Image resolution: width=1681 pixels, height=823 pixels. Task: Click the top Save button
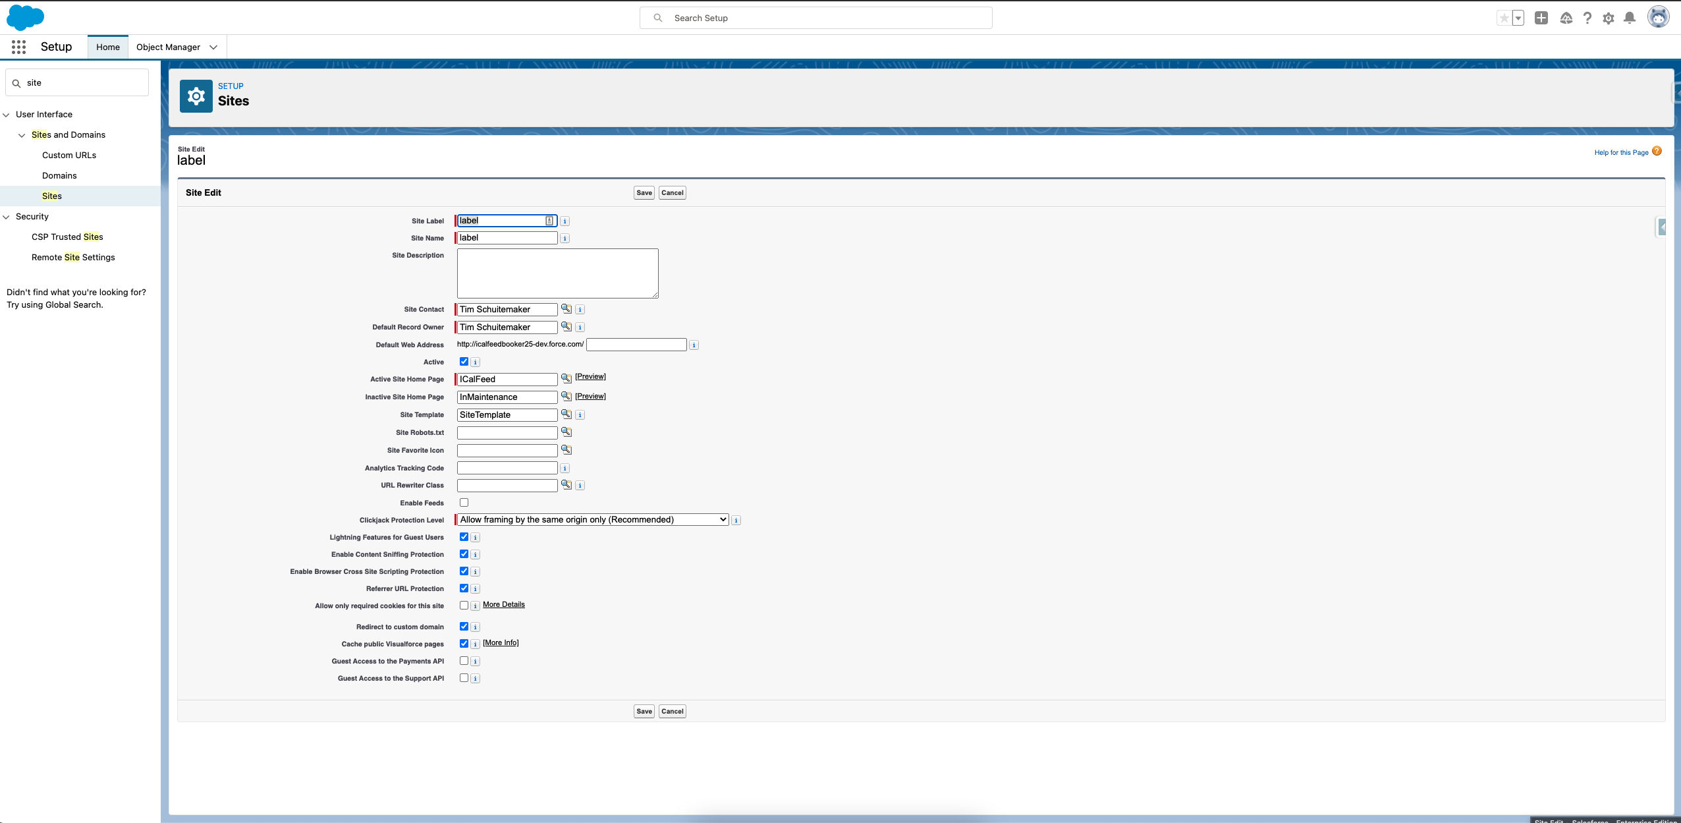tap(644, 193)
